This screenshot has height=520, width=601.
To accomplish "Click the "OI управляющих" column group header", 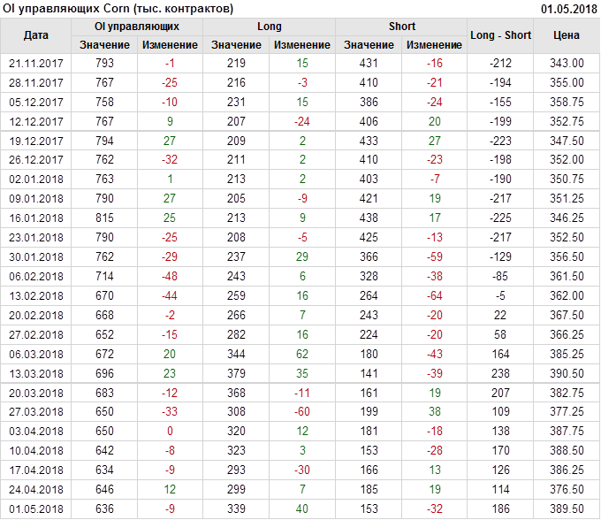I will point(137,27).
